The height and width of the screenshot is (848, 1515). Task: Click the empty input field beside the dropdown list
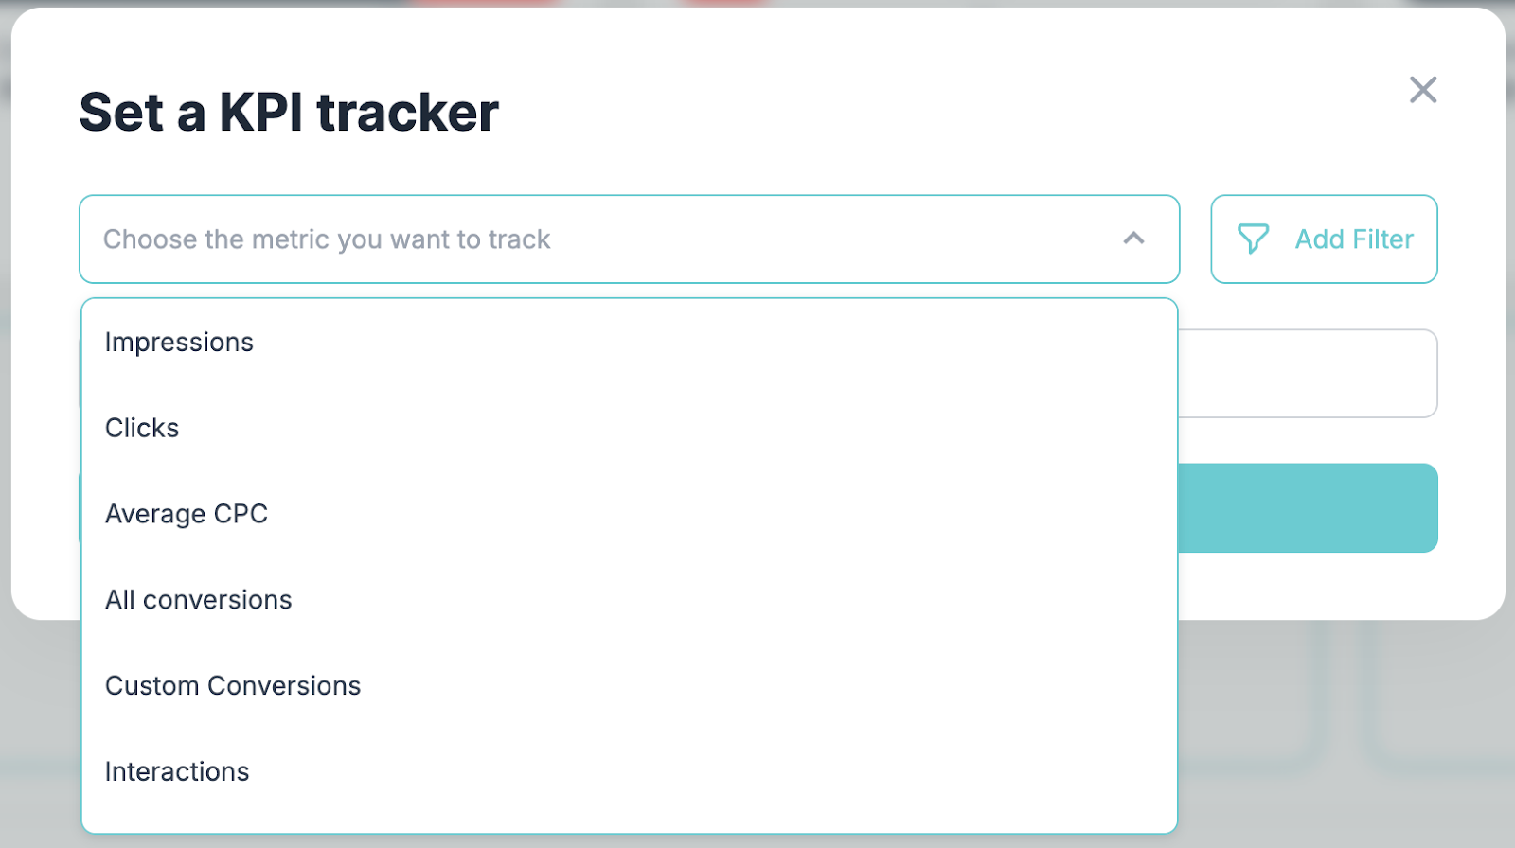1307,374
